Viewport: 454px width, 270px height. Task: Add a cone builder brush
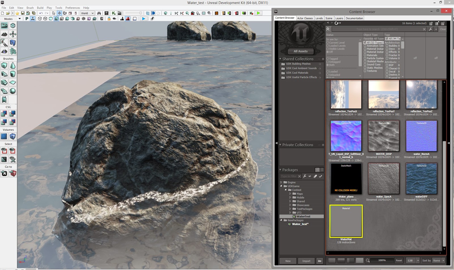tap(13, 65)
